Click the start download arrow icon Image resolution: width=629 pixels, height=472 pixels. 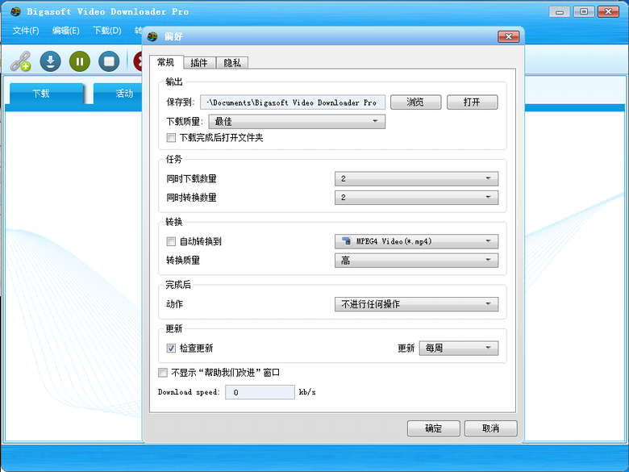click(50, 61)
